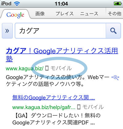Tap the magnifying glass search button

coord(113,31)
